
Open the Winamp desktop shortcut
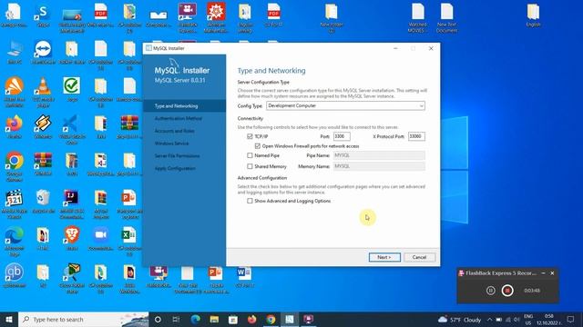43,127
